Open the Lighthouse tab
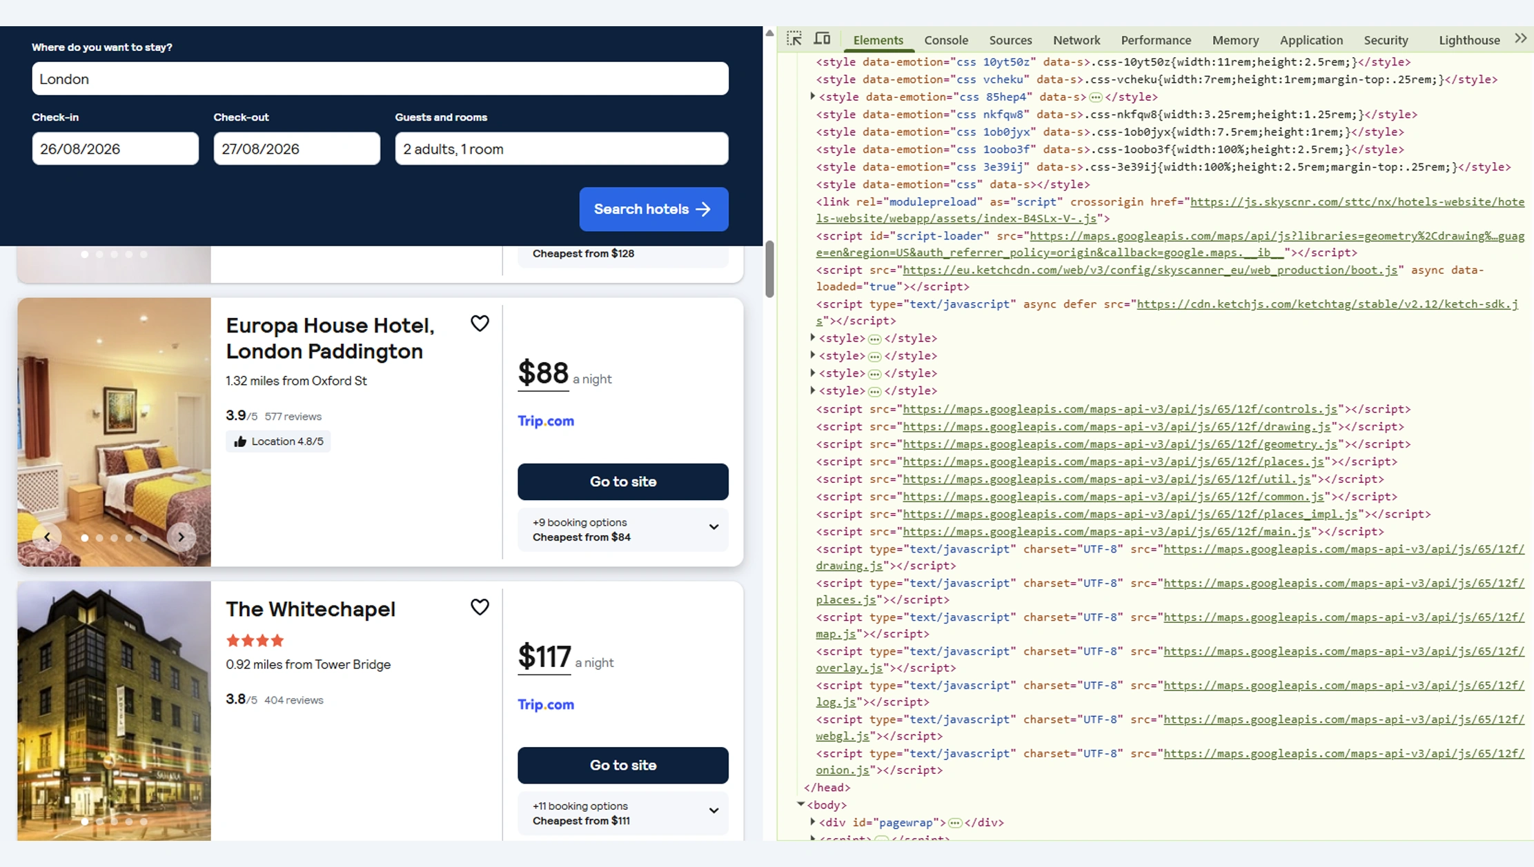The image size is (1534, 867). coord(1469,40)
